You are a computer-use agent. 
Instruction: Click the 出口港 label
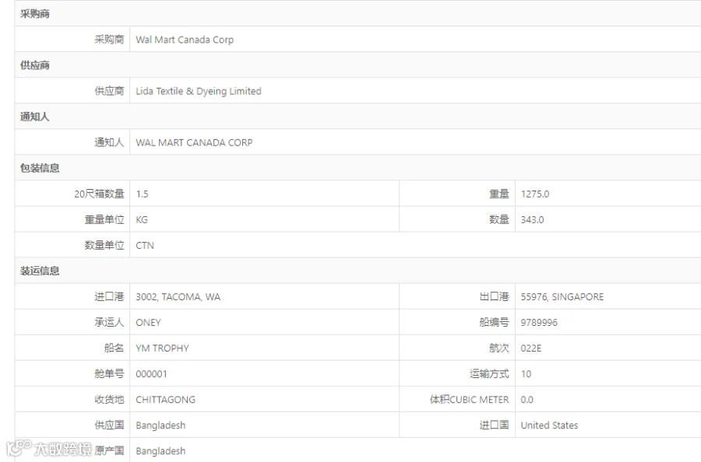[495, 297]
